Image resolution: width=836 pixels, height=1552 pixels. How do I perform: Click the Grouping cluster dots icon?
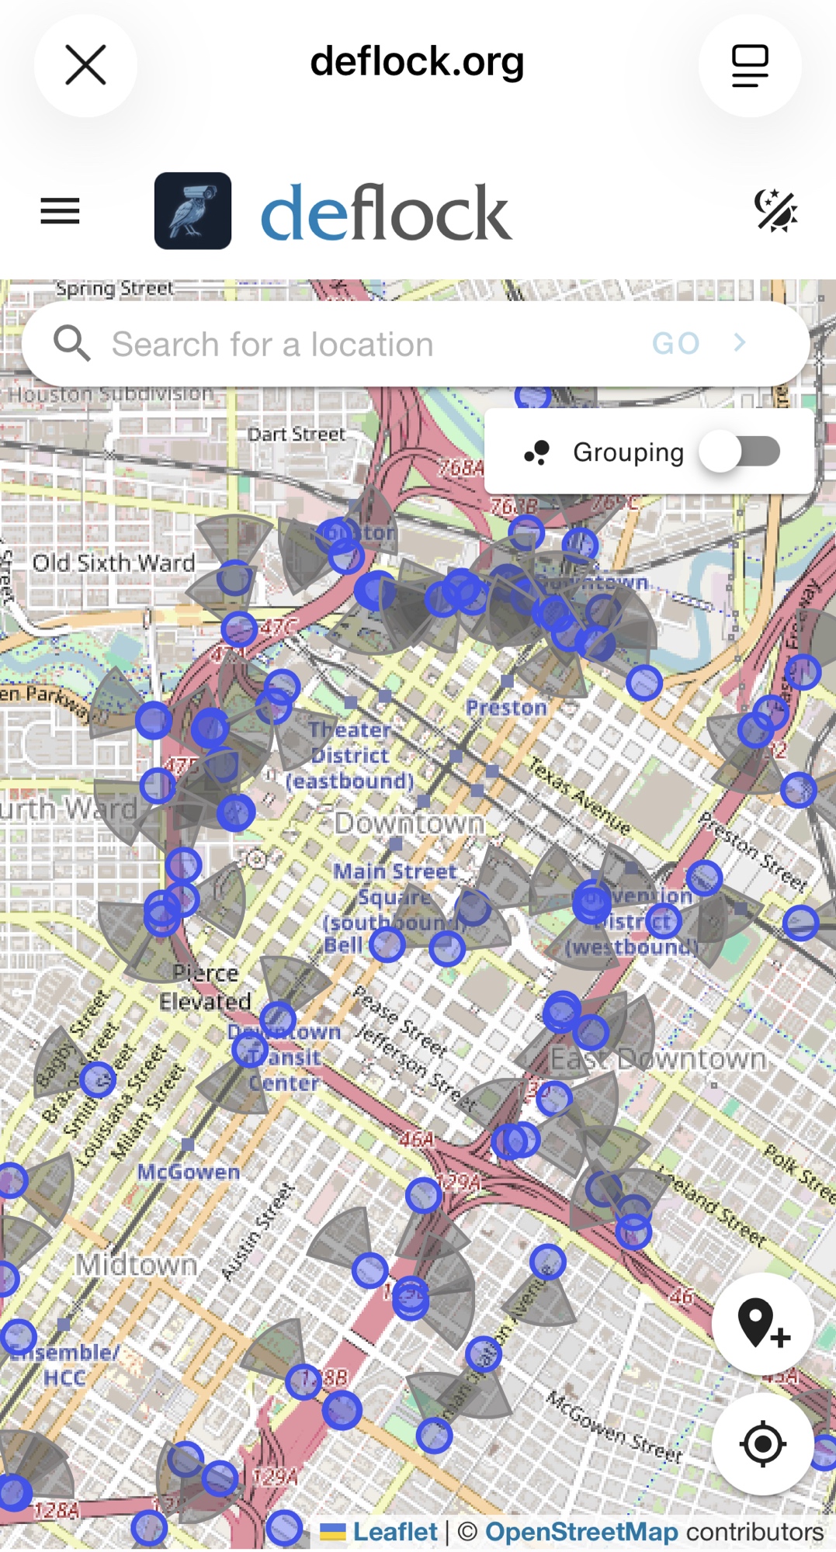tap(537, 452)
